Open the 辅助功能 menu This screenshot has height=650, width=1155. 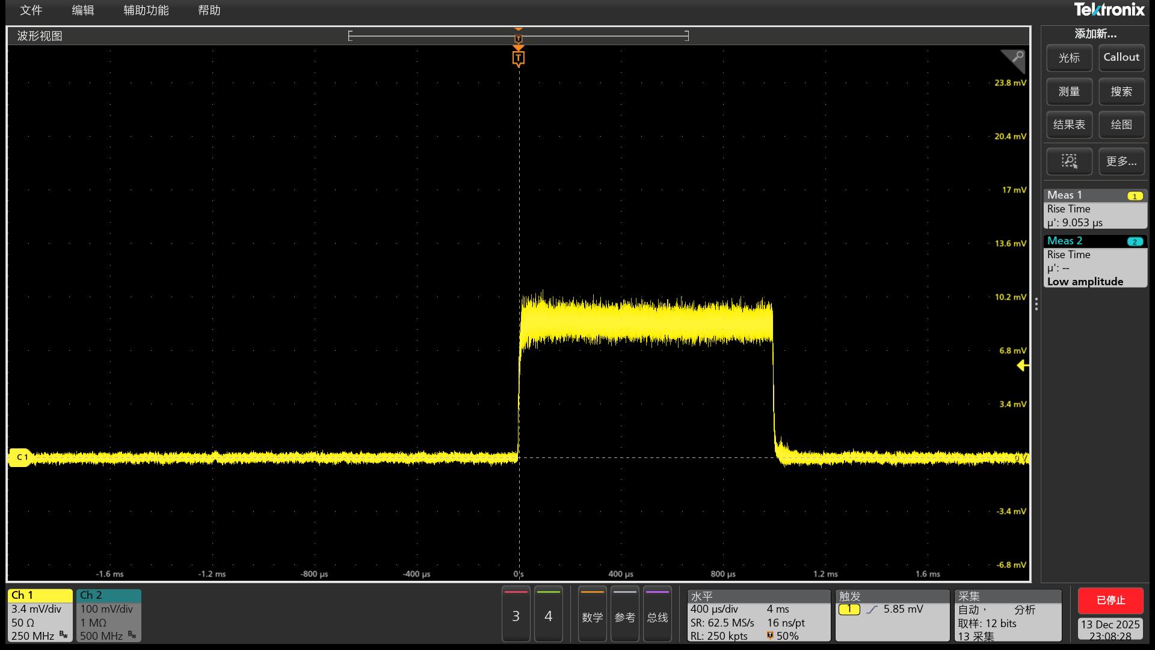click(146, 10)
